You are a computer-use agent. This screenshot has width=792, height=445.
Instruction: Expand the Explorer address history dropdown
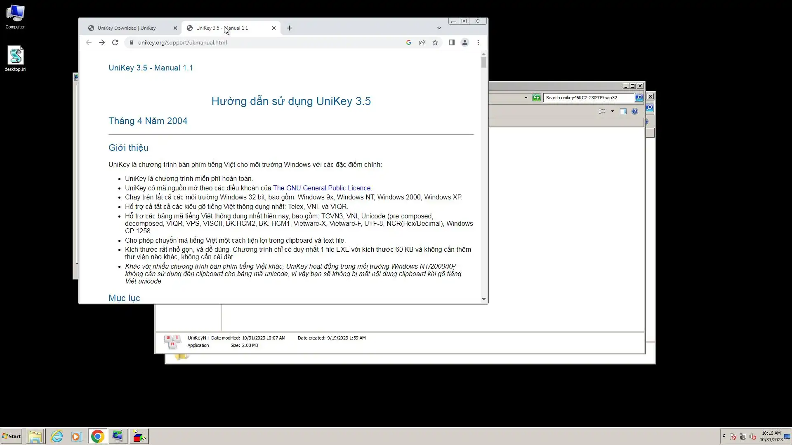pos(526,98)
